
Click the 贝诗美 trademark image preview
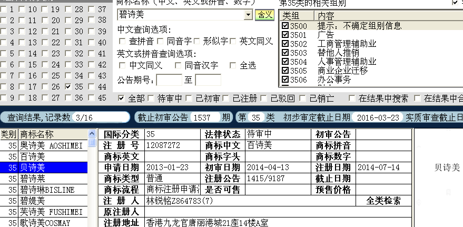(x=447, y=167)
